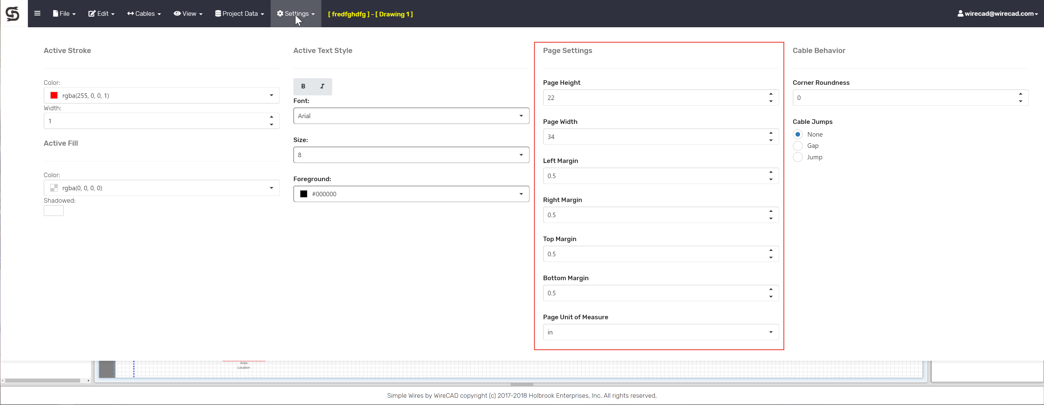The image size is (1044, 405).
Task: Decrease the Active Stroke width value
Action: (272, 124)
